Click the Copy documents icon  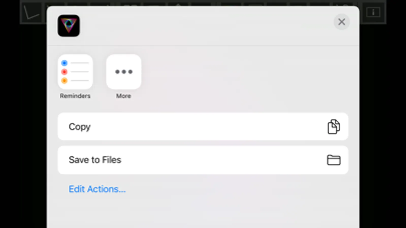coord(334,126)
